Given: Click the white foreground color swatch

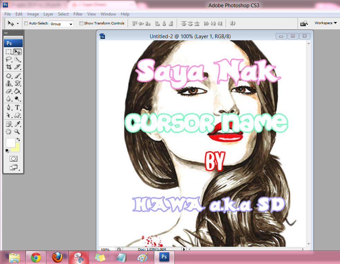Looking at the screenshot, I should point(10,142).
